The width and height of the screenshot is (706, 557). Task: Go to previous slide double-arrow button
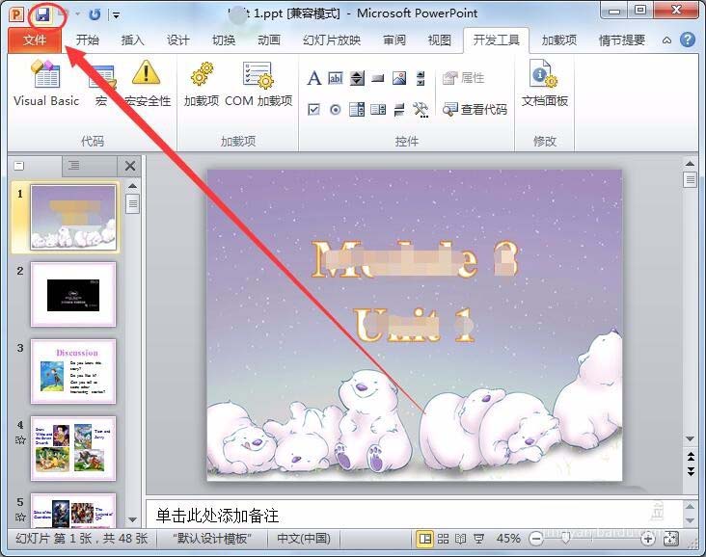pos(690,457)
